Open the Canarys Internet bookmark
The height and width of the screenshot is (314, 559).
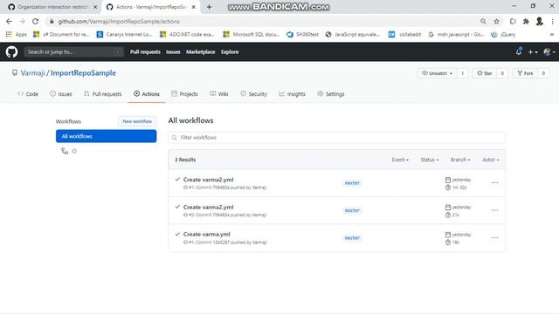[x=124, y=35]
